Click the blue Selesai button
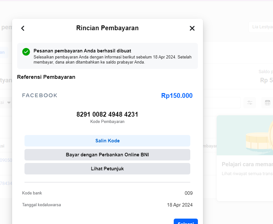 [x=186, y=221]
